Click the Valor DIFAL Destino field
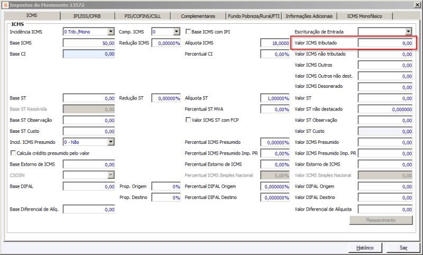The width and height of the screenshot is (423, 255). 385,197
